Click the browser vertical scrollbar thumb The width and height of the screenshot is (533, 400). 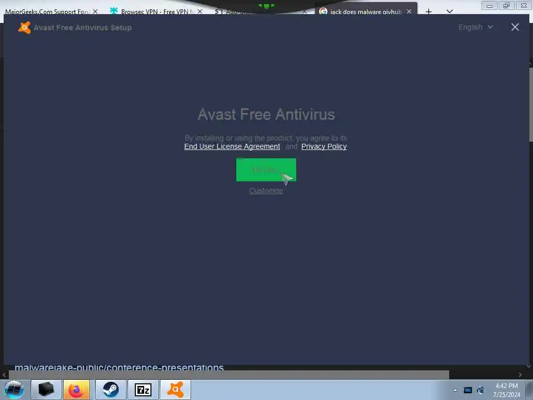(531, 104)
